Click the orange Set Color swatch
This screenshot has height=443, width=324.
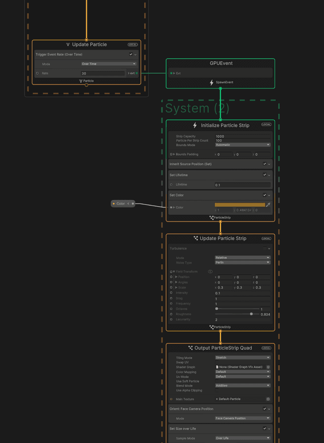click(240, 205)
